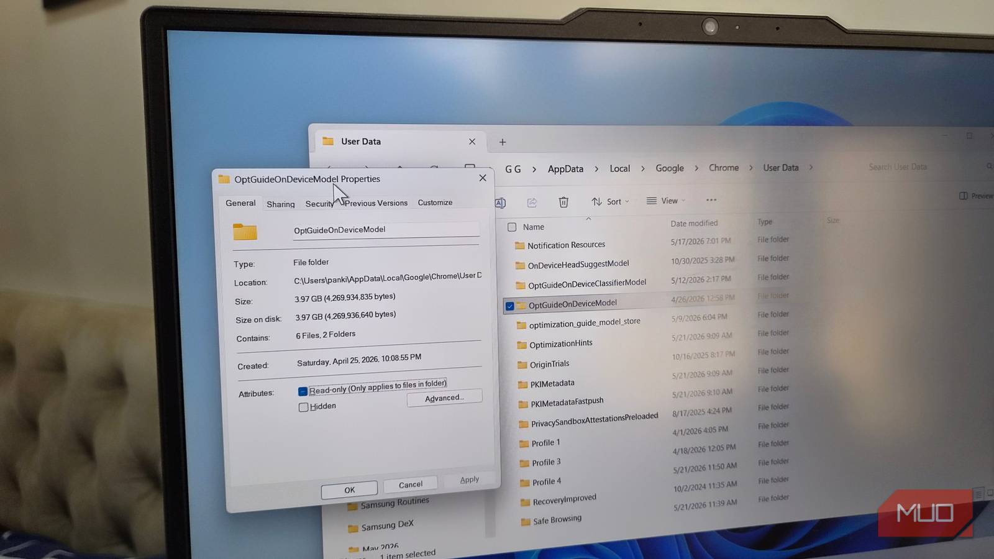Expand the chevron after User Data breadcrumb
The height and width of the screenshot is (559, 994).
(x=811, y=167)
